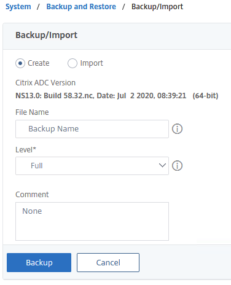
Task: Go to Backup and Restore breadcrumb
Action: (x=81, y=7)
